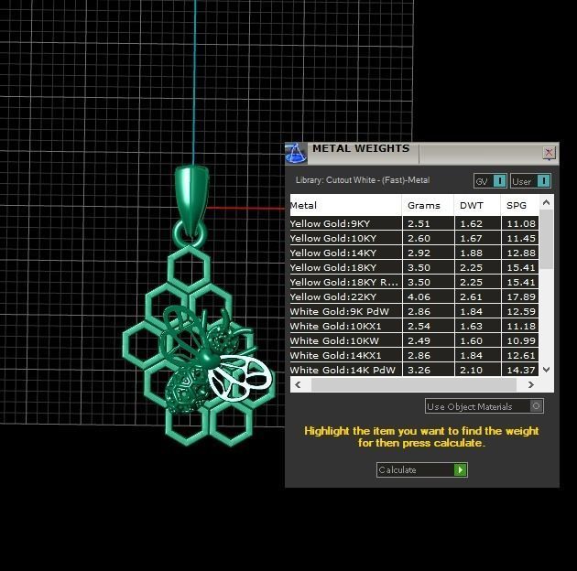
Task: Sort by the Metal column header
Action: 345,205
